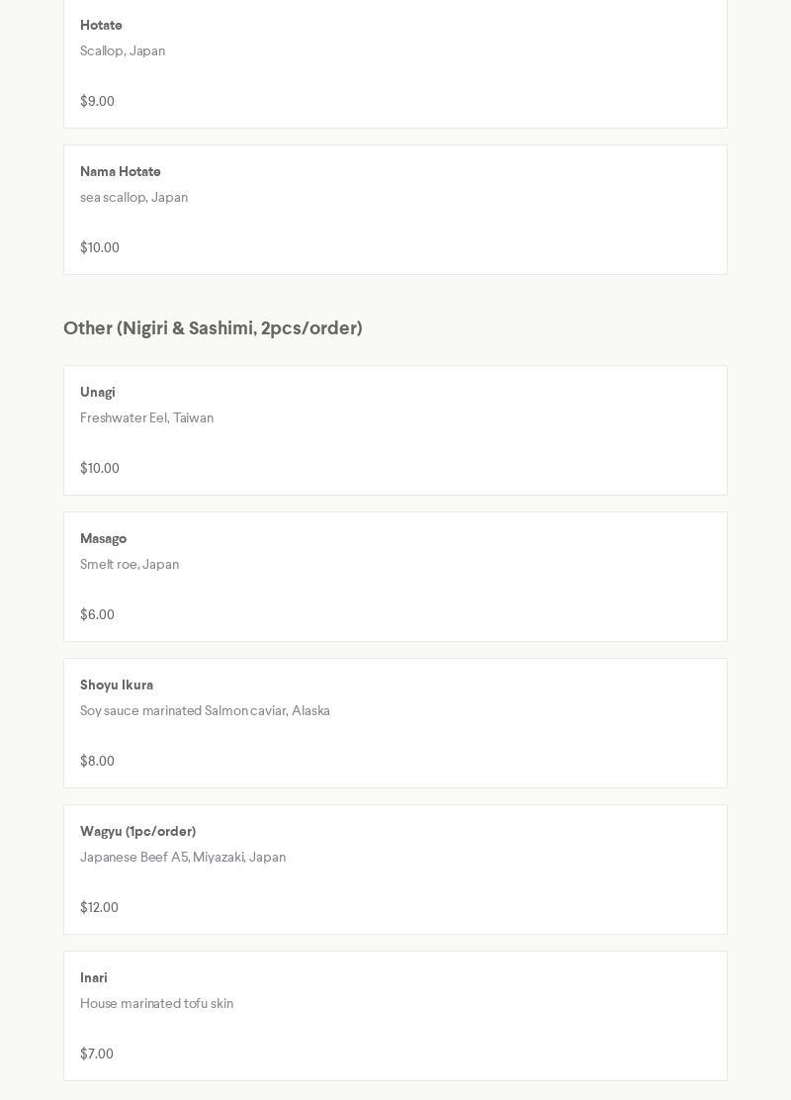Viewport: 791px width, 1100px height.
Task: Click the $10.00 price under Nama Hotate
Action: [x=100, y=248]
